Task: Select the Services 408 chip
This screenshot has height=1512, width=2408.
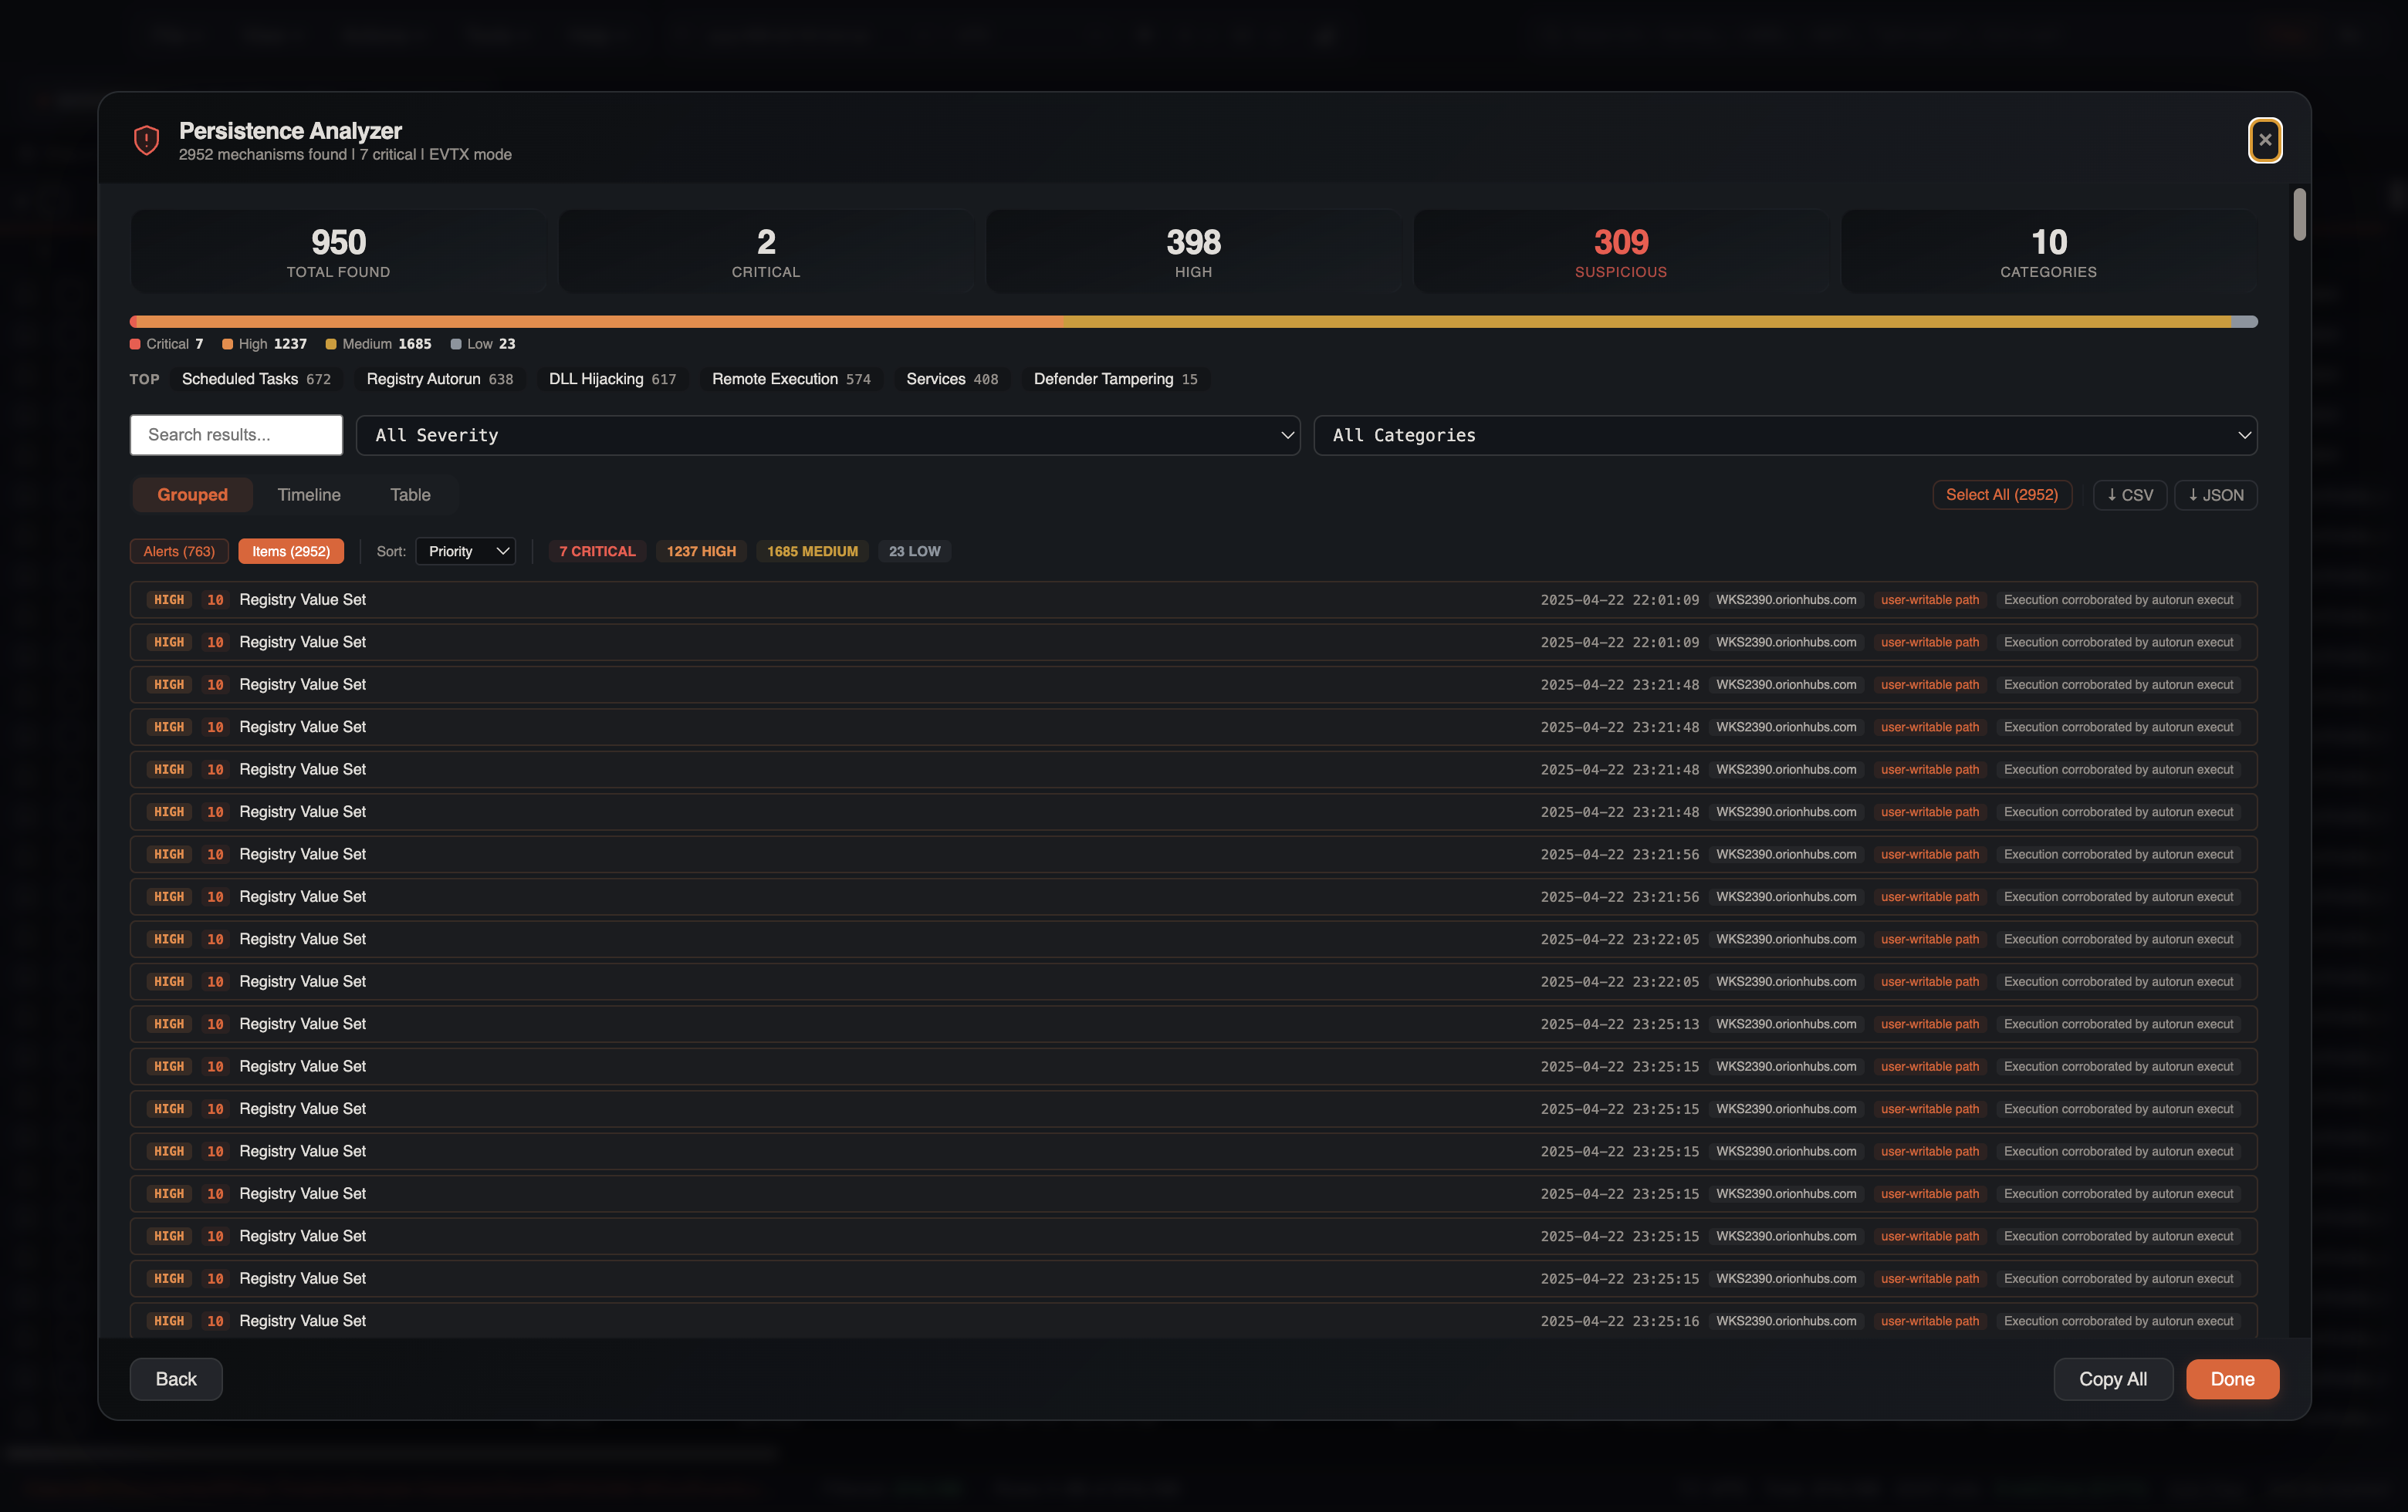Action: click(952, 379)
